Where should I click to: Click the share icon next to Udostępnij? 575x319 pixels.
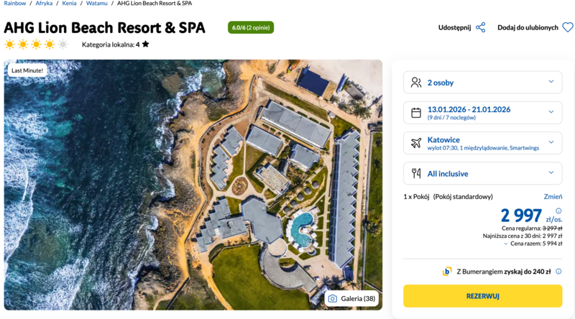(x=481, y=28)
